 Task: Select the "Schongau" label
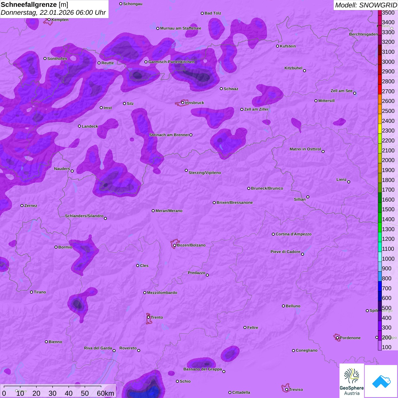[x=133, y=4]
